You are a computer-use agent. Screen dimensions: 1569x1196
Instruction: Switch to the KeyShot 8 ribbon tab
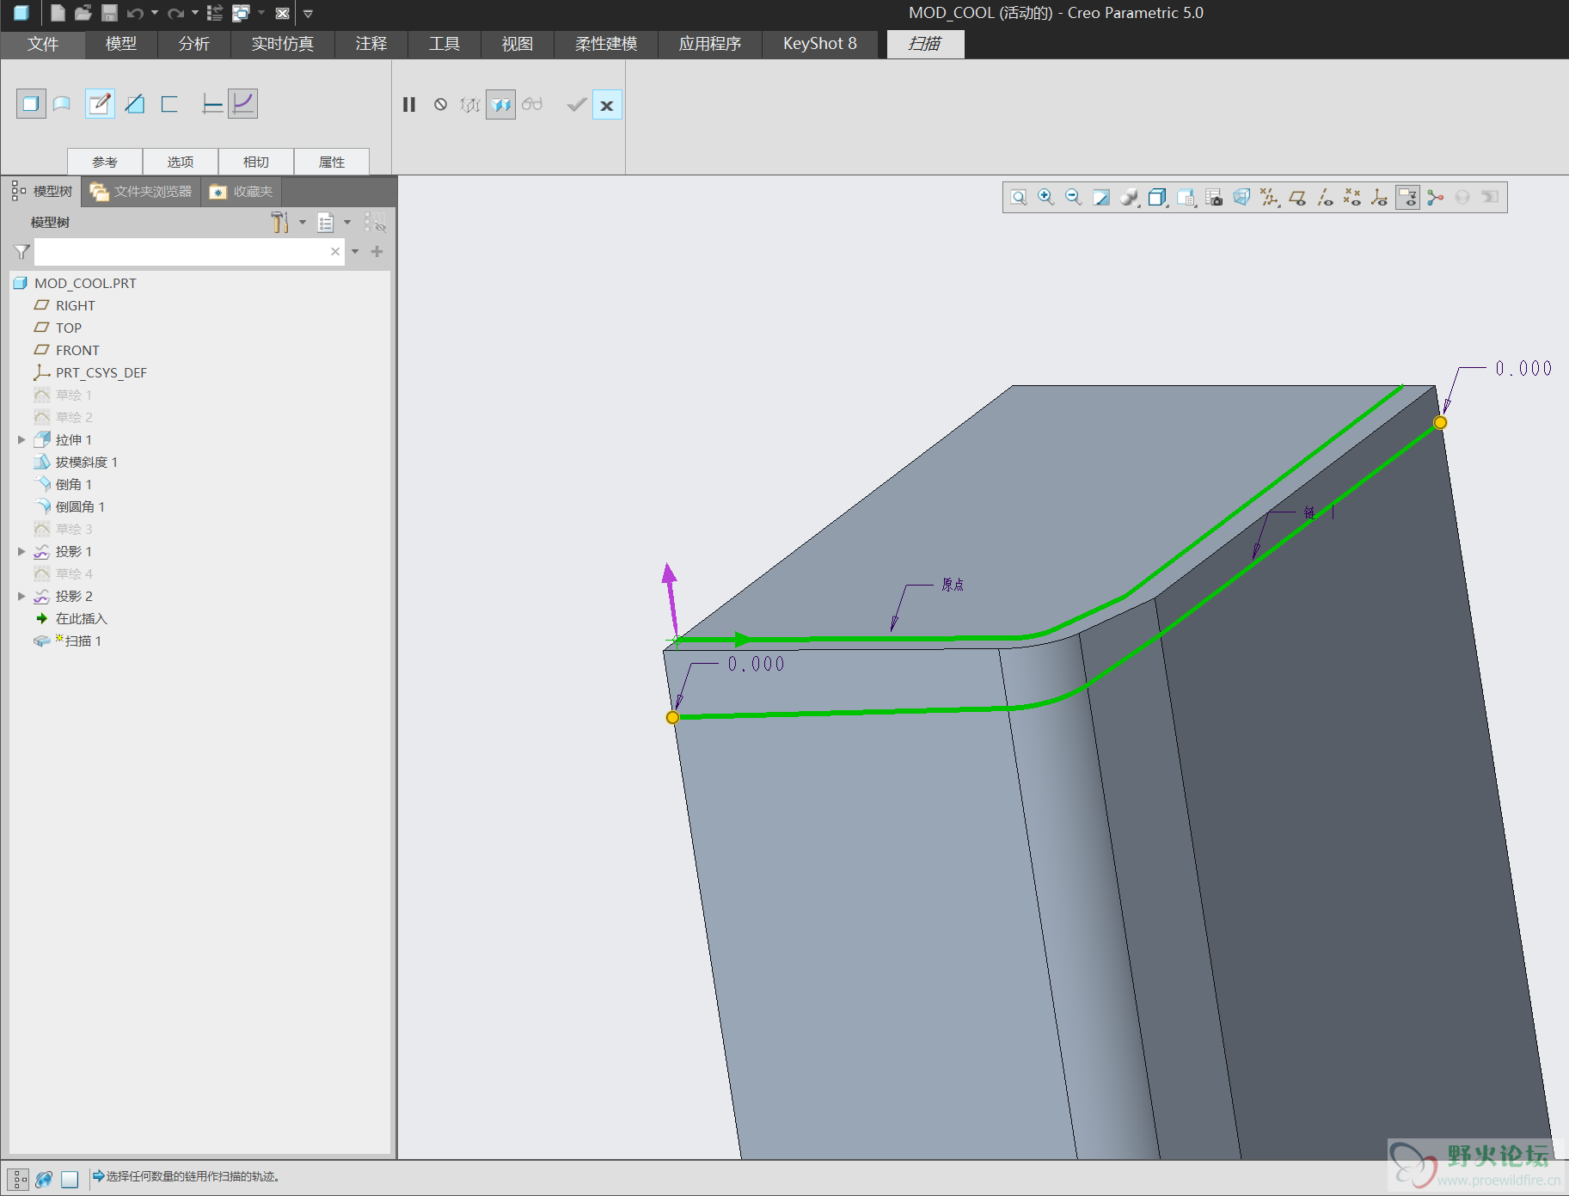(820, 44)
